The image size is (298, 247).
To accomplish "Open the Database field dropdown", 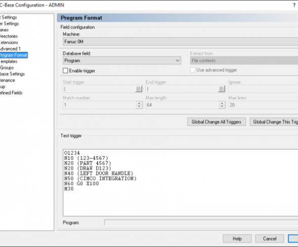I will coord(122,60).
